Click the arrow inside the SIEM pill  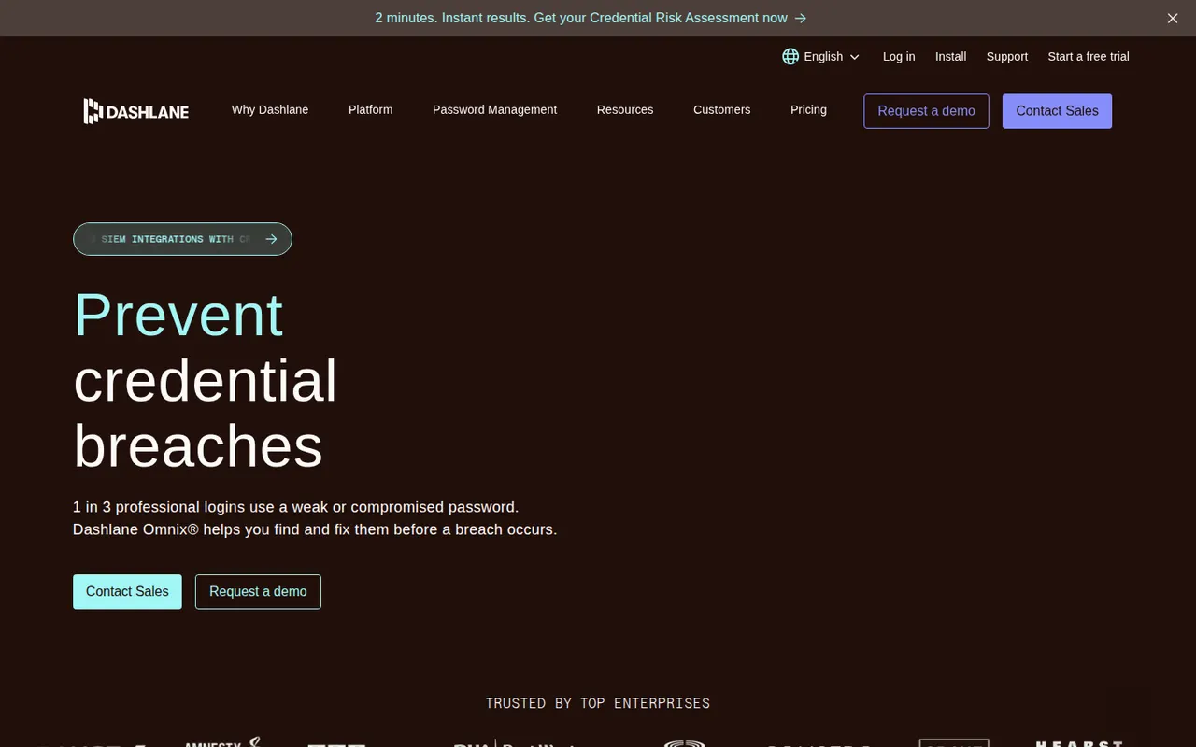point(271,239)
